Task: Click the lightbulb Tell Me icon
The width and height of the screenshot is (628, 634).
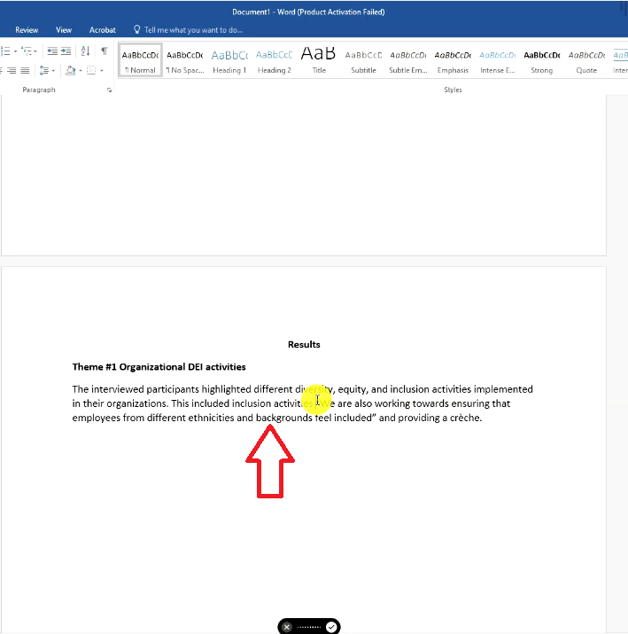Action: [137, 29]
